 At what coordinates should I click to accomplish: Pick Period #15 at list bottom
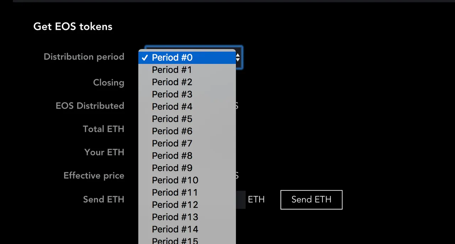(175, 240)
